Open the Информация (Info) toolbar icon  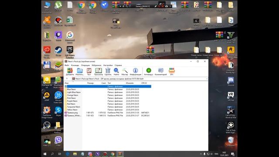(x=136, y=72)
